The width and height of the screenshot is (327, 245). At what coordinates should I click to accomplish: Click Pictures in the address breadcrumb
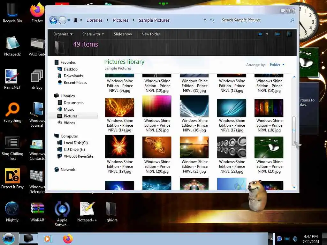pyautogui.click(x=120, y=20)
